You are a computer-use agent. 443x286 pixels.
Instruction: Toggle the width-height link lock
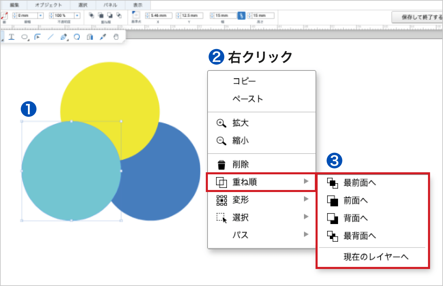pos(241,16)
